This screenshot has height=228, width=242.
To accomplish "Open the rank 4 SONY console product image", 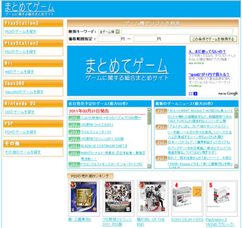I will tap(187, 197).
